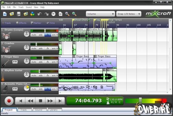Click the Undo arrow icon
The image size is (173, 116).
point(40,14)
